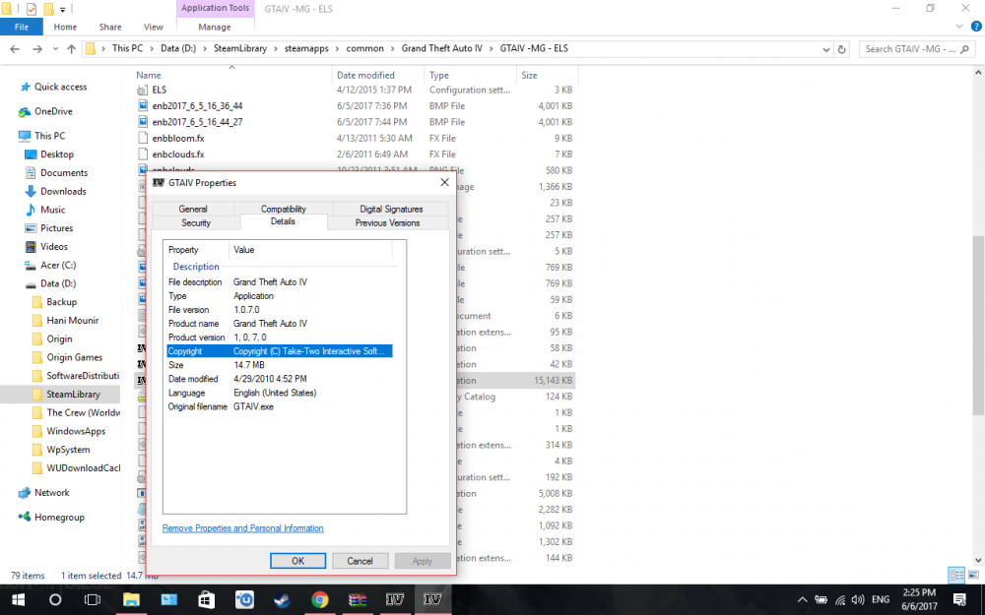Refresh the current folder view
985x615 pixels.
tap(842, 49)
